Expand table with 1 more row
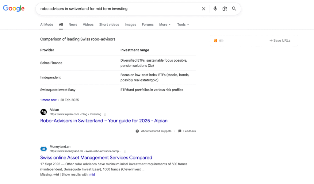This screenshot has height=184, width=314. tap(48, 100)
